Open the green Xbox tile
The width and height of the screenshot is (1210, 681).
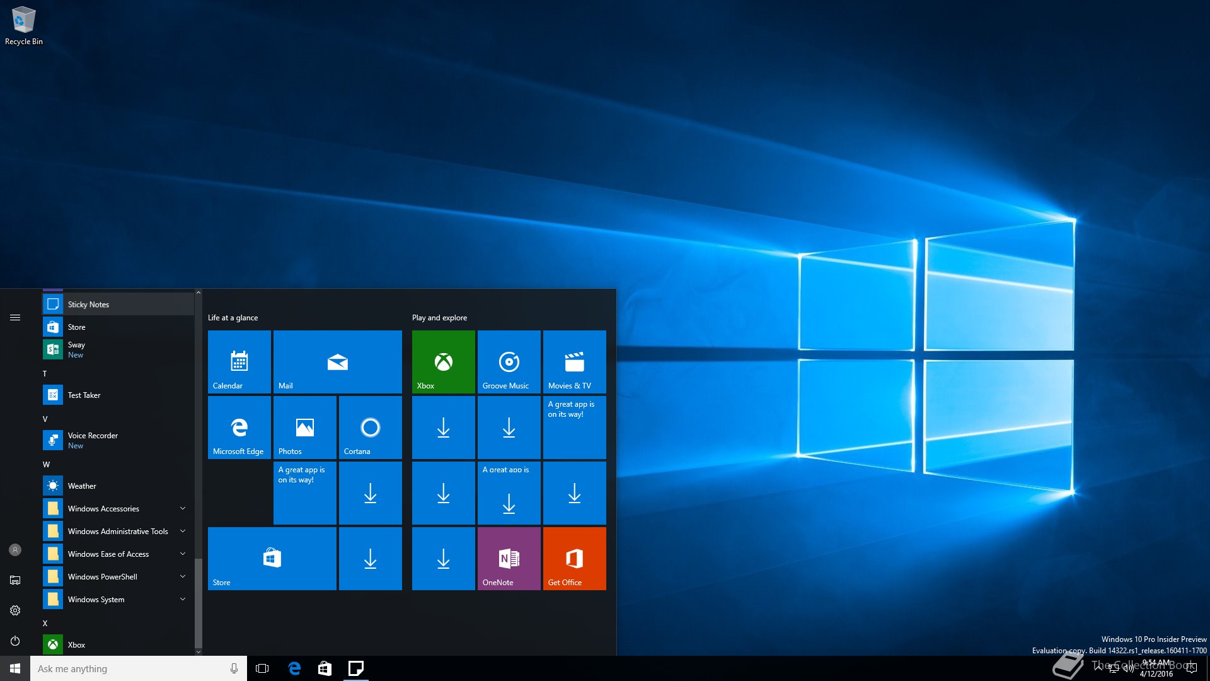pos(444,362)
